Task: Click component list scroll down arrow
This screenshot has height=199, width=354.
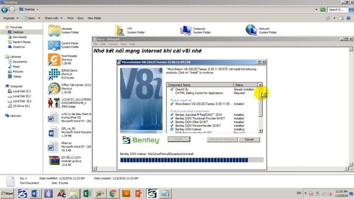Action: coord(261,131)
